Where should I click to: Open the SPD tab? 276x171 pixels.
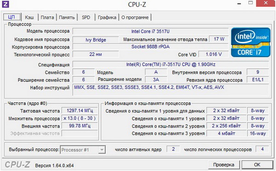(x=86, y=17)
